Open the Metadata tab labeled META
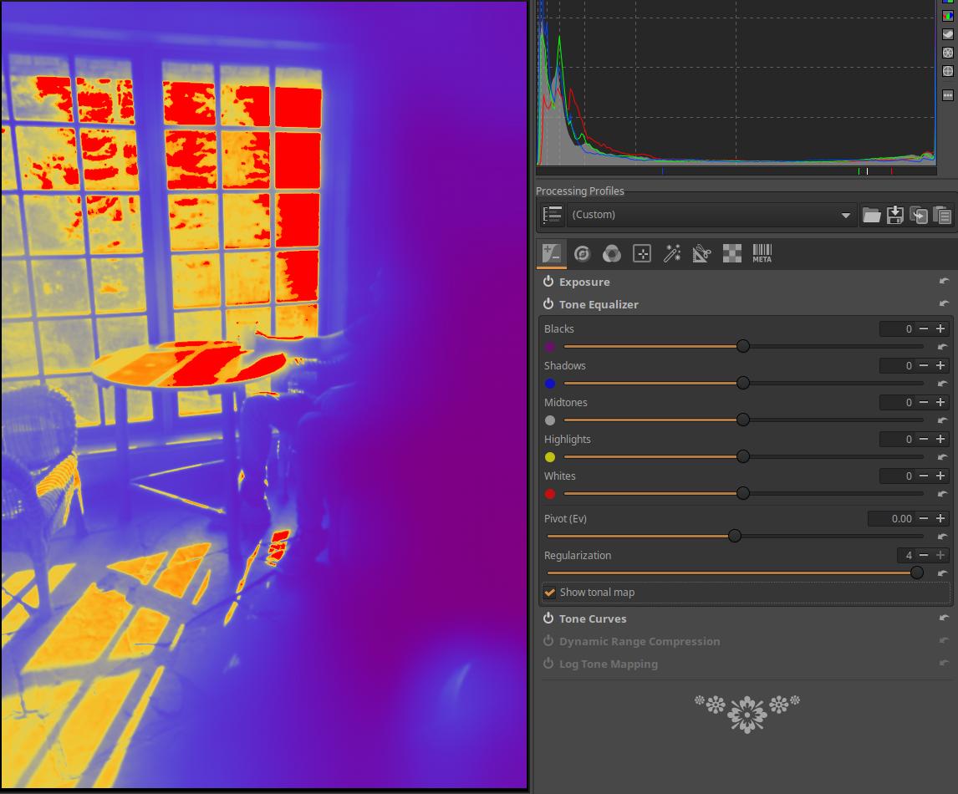The image size is (958, 794). pyautogui.click(x=762, y=253)
